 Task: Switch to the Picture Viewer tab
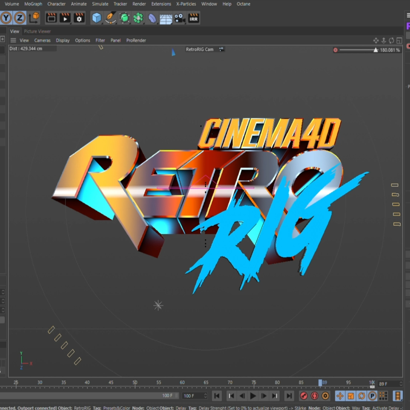tap(37, 31)
